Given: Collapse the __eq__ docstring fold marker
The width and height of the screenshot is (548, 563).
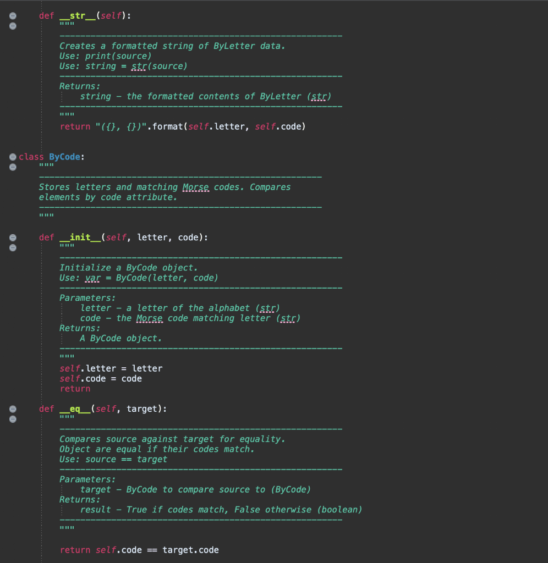Looking at the screenshot, I should tap(12, 419).
